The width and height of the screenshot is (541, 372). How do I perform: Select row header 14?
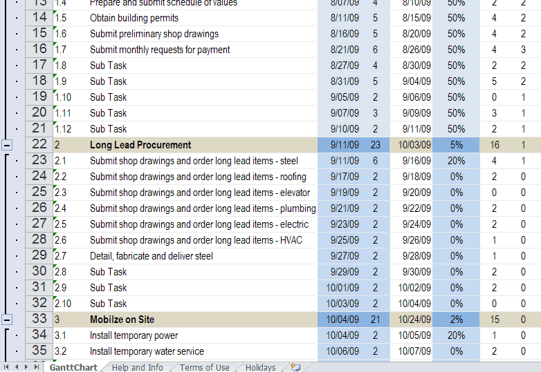click(39, 18)
